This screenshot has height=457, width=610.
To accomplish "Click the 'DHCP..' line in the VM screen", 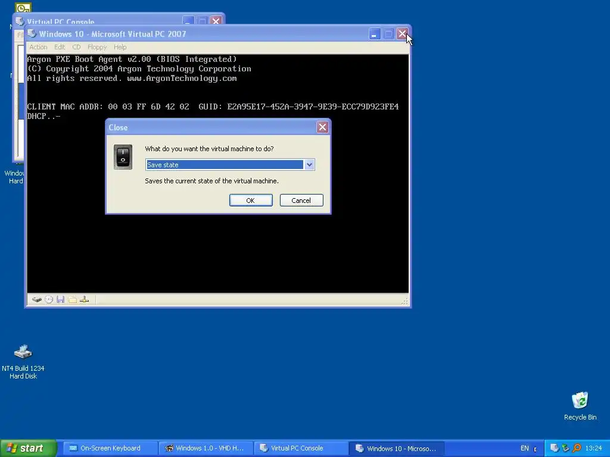I will [x=43, y=116].
